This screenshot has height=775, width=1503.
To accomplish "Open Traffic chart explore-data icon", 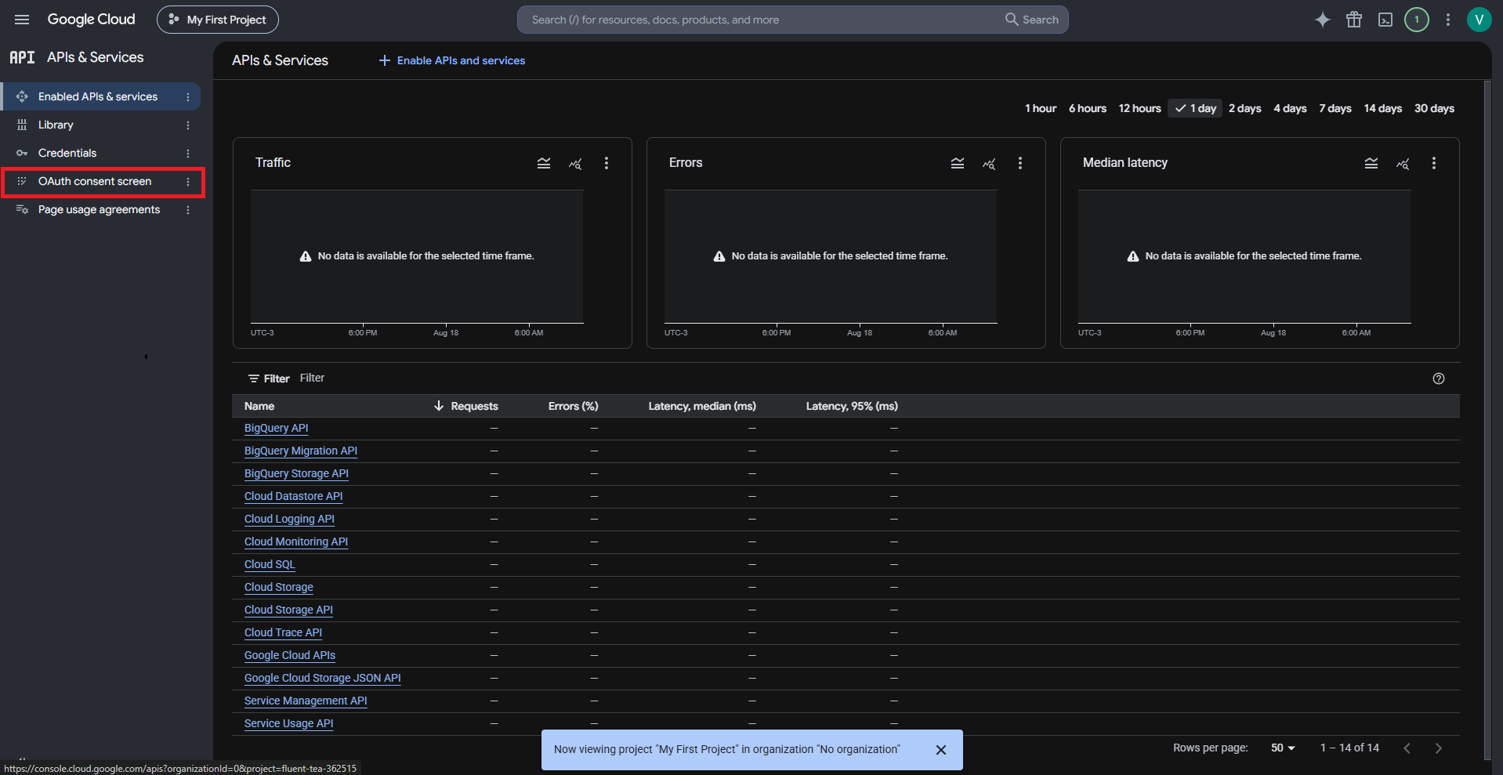I will click(x=575, y=163).
